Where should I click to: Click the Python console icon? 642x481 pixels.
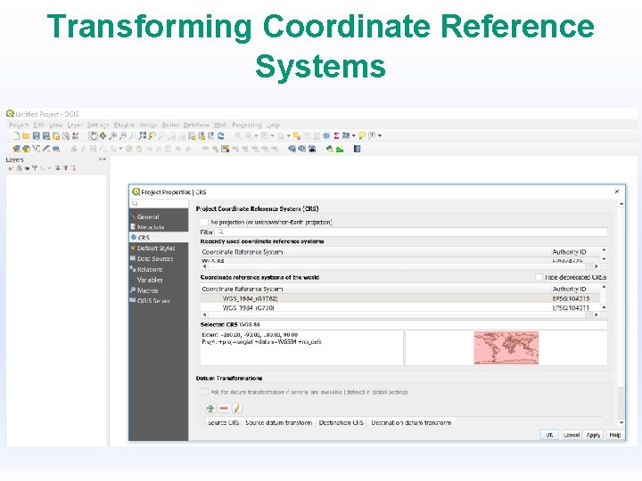(330, 150)
